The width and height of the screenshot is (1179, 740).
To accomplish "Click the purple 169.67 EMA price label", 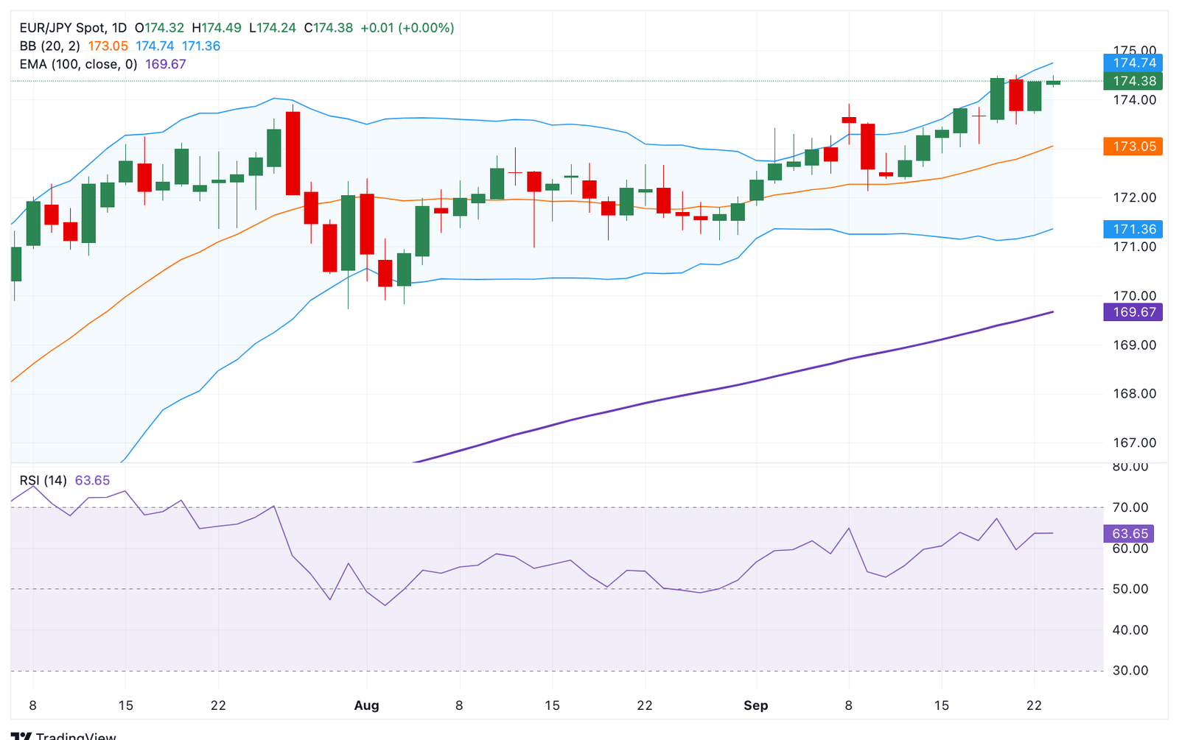I will (x=1133, y=312).
